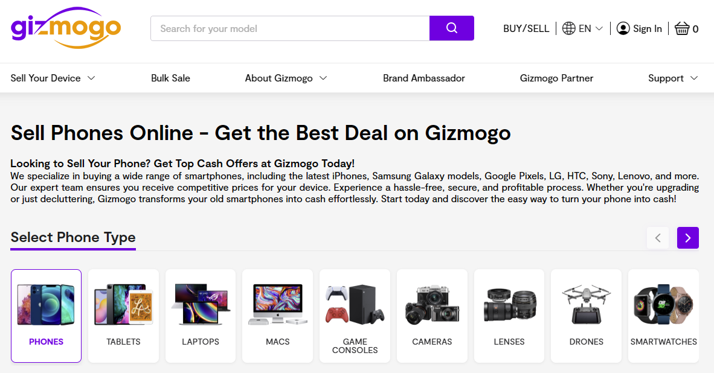
Task: Click the BUY/SELL link
Action: (526, 28)
